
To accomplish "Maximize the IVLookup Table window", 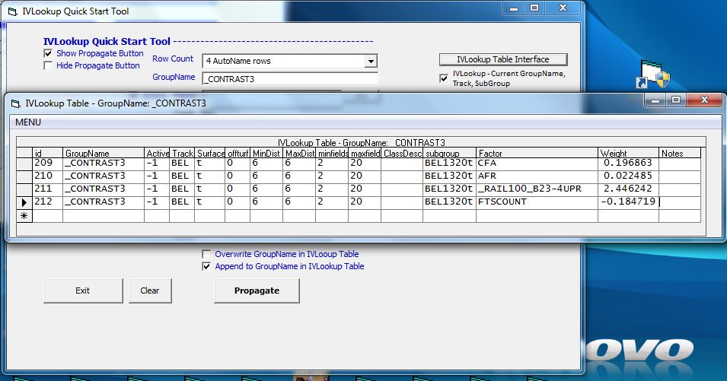I will 676,100.
